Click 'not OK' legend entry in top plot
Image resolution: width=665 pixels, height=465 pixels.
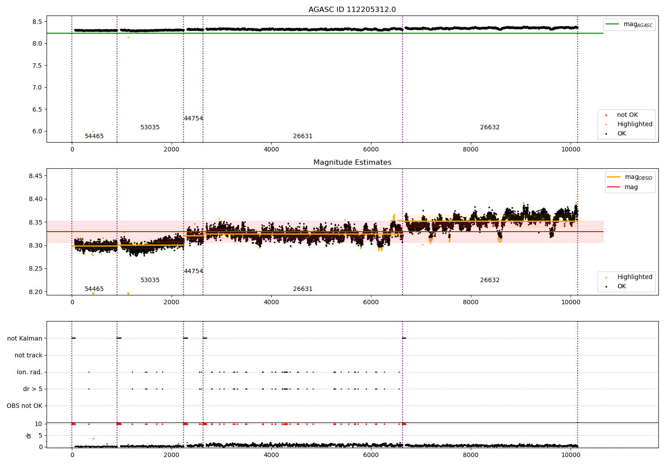click(627, 115)
